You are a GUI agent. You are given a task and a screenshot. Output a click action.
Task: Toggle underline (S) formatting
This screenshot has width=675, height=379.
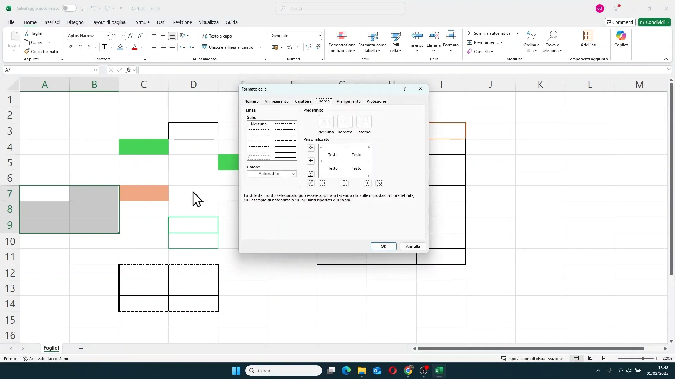[x=89, y=47]
